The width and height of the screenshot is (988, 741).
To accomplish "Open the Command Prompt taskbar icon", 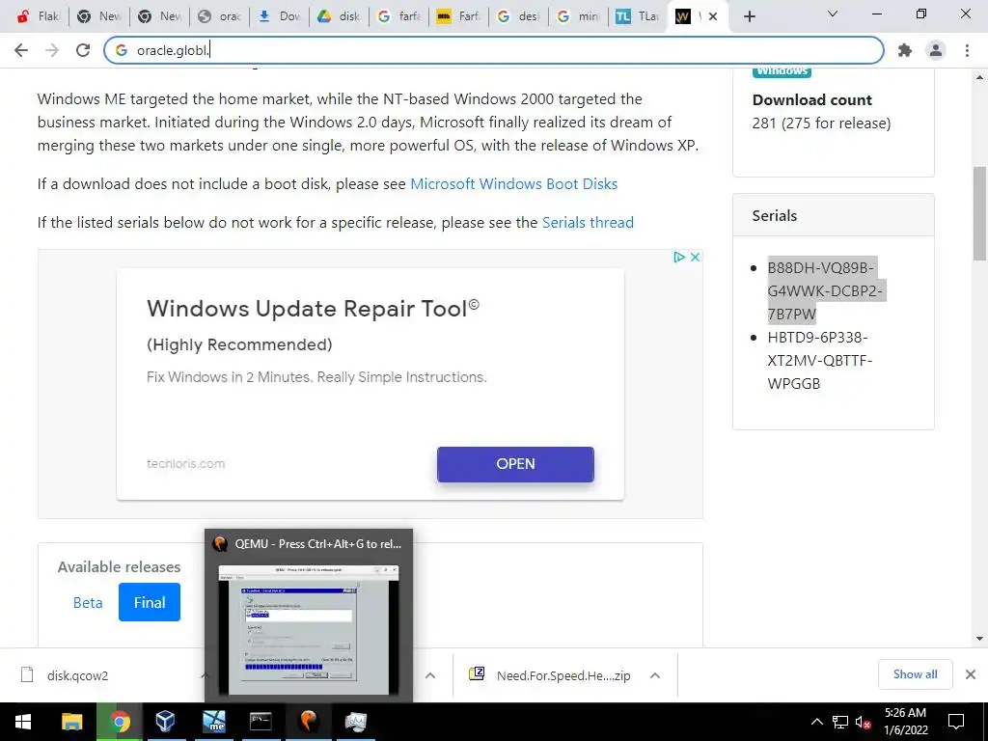I will pyautogui.click(x=261, y=722).
